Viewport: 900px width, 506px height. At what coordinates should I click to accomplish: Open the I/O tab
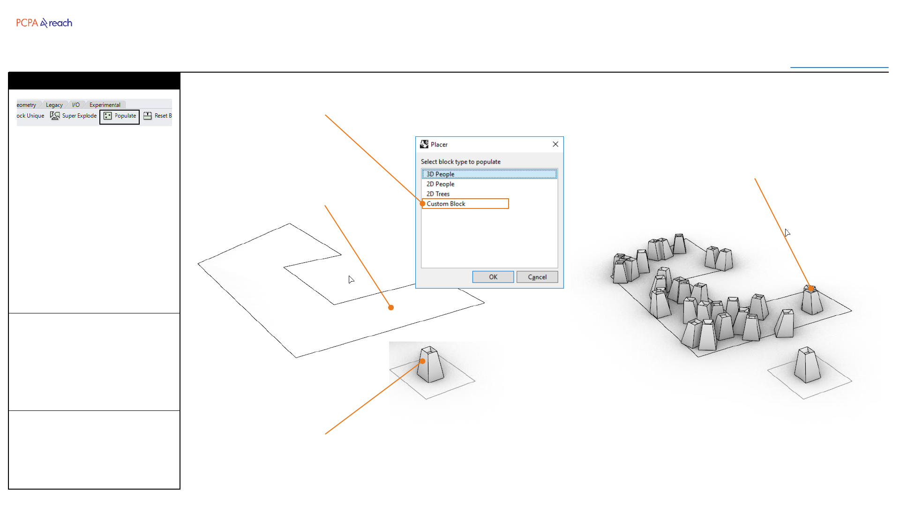(x=76, y=105)
